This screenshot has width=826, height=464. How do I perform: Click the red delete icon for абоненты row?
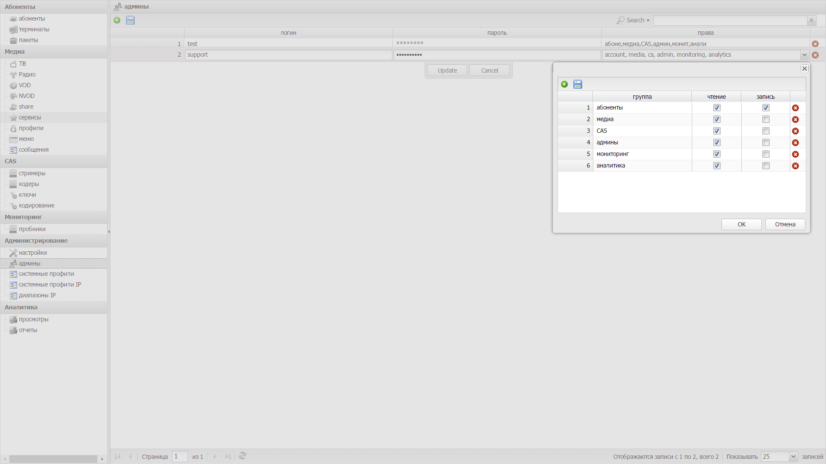tap(795, 108)
